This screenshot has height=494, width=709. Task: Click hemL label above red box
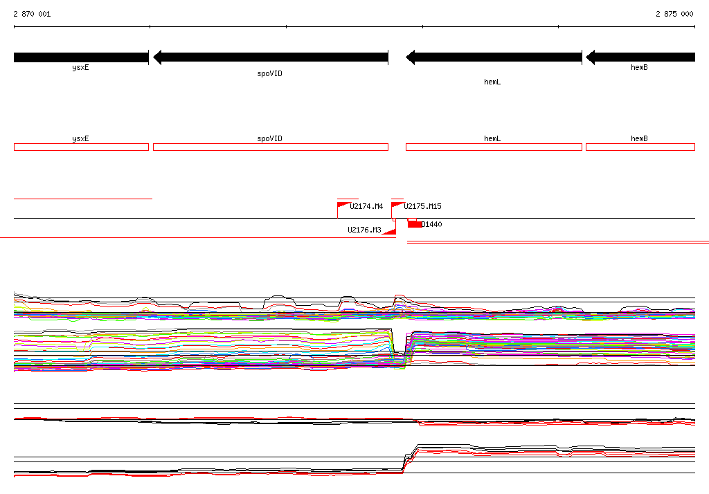coord(492,139)
